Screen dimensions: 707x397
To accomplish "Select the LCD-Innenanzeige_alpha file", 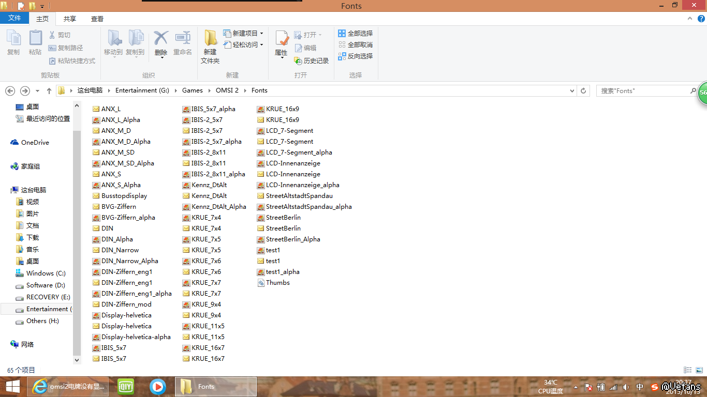I will pyautogui.click(x=299, y=185).
